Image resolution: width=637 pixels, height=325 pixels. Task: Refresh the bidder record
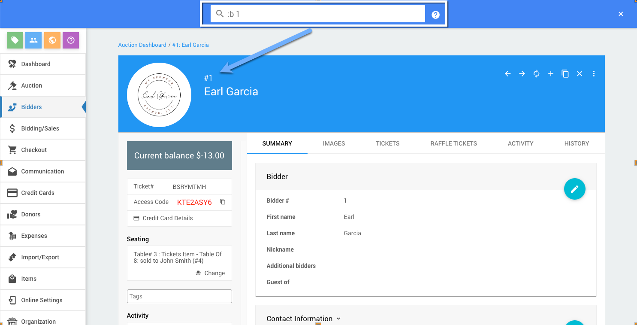(x=536, y=74)
